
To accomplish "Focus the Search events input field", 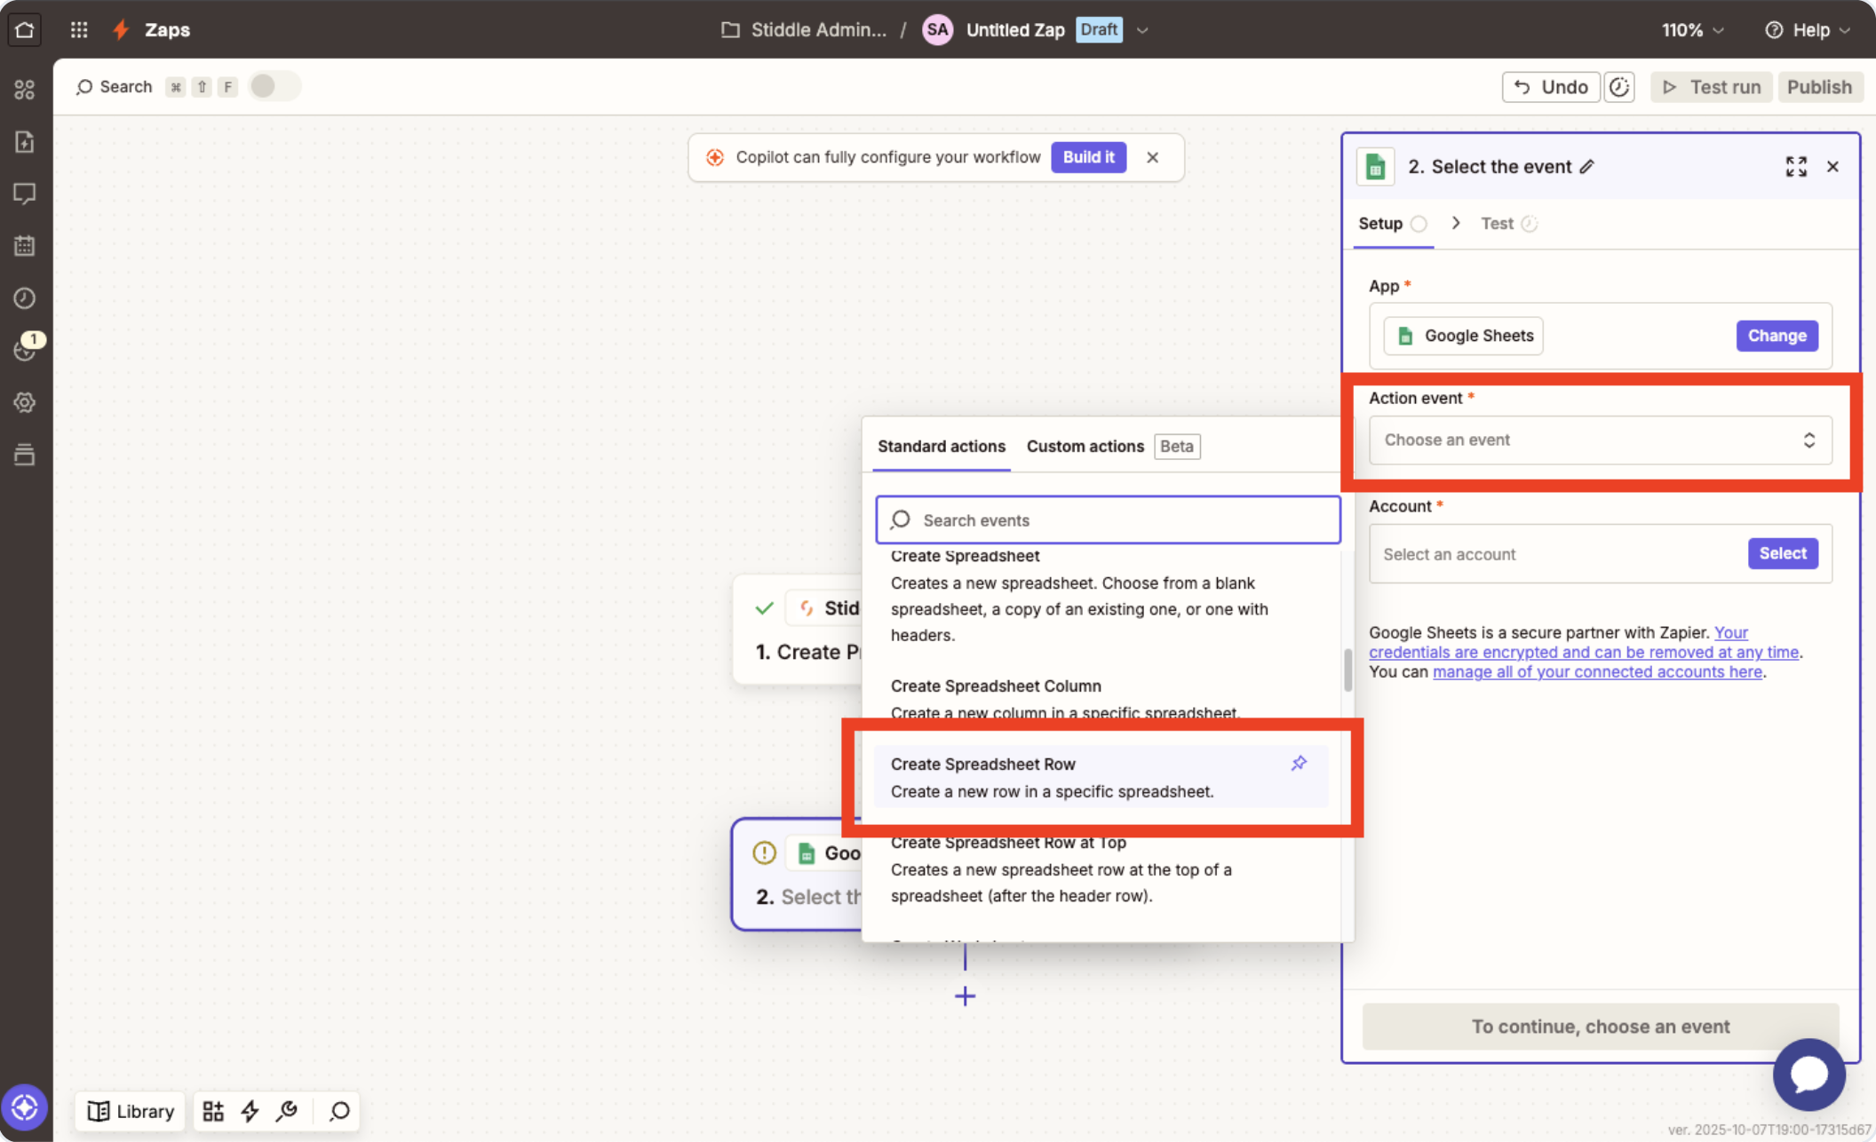I will tap(1108, 520).
